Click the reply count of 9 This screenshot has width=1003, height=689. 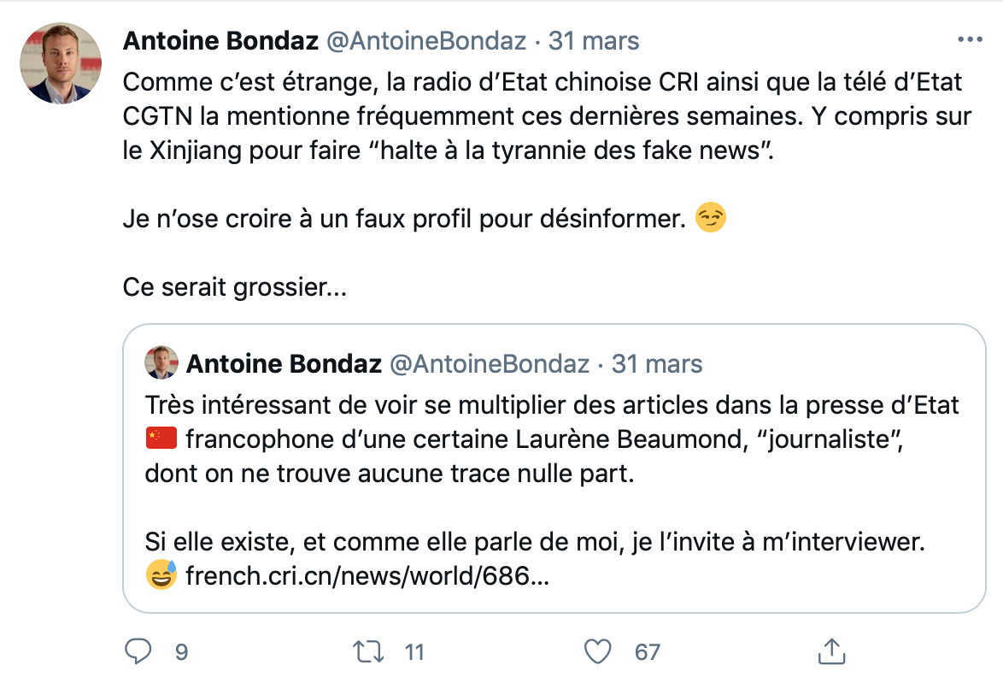click(x=181, y=652)
